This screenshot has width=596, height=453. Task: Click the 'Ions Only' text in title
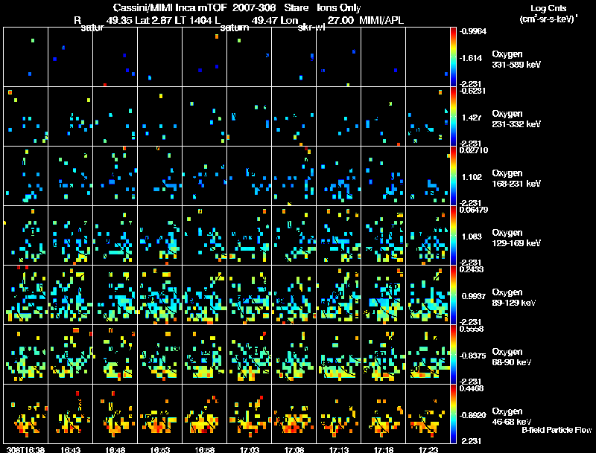[x=339, y=8]
